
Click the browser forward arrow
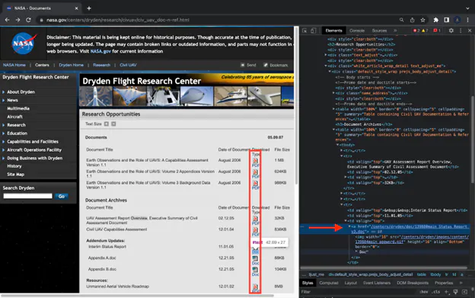[18, 20]
